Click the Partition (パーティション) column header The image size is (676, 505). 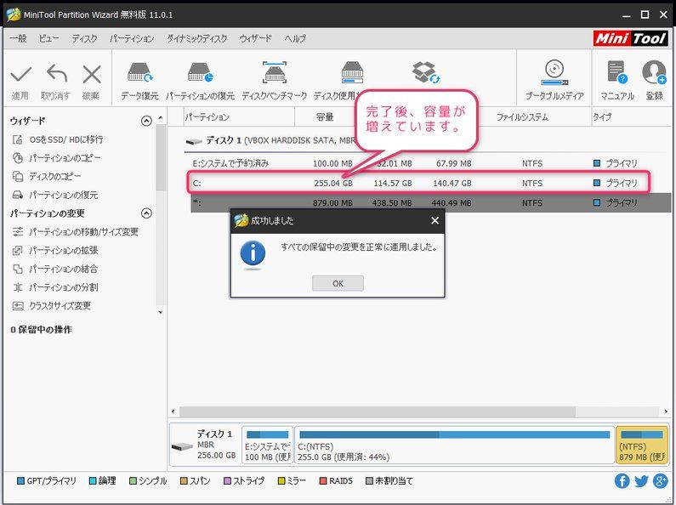pos(239,116)
